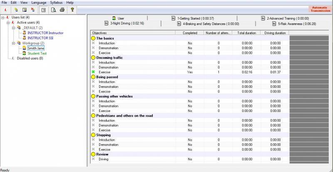The height and width of the screenshot is (172, 333).
Task: Click the yellow circle beside Review
Action: (x=93, y=155)
